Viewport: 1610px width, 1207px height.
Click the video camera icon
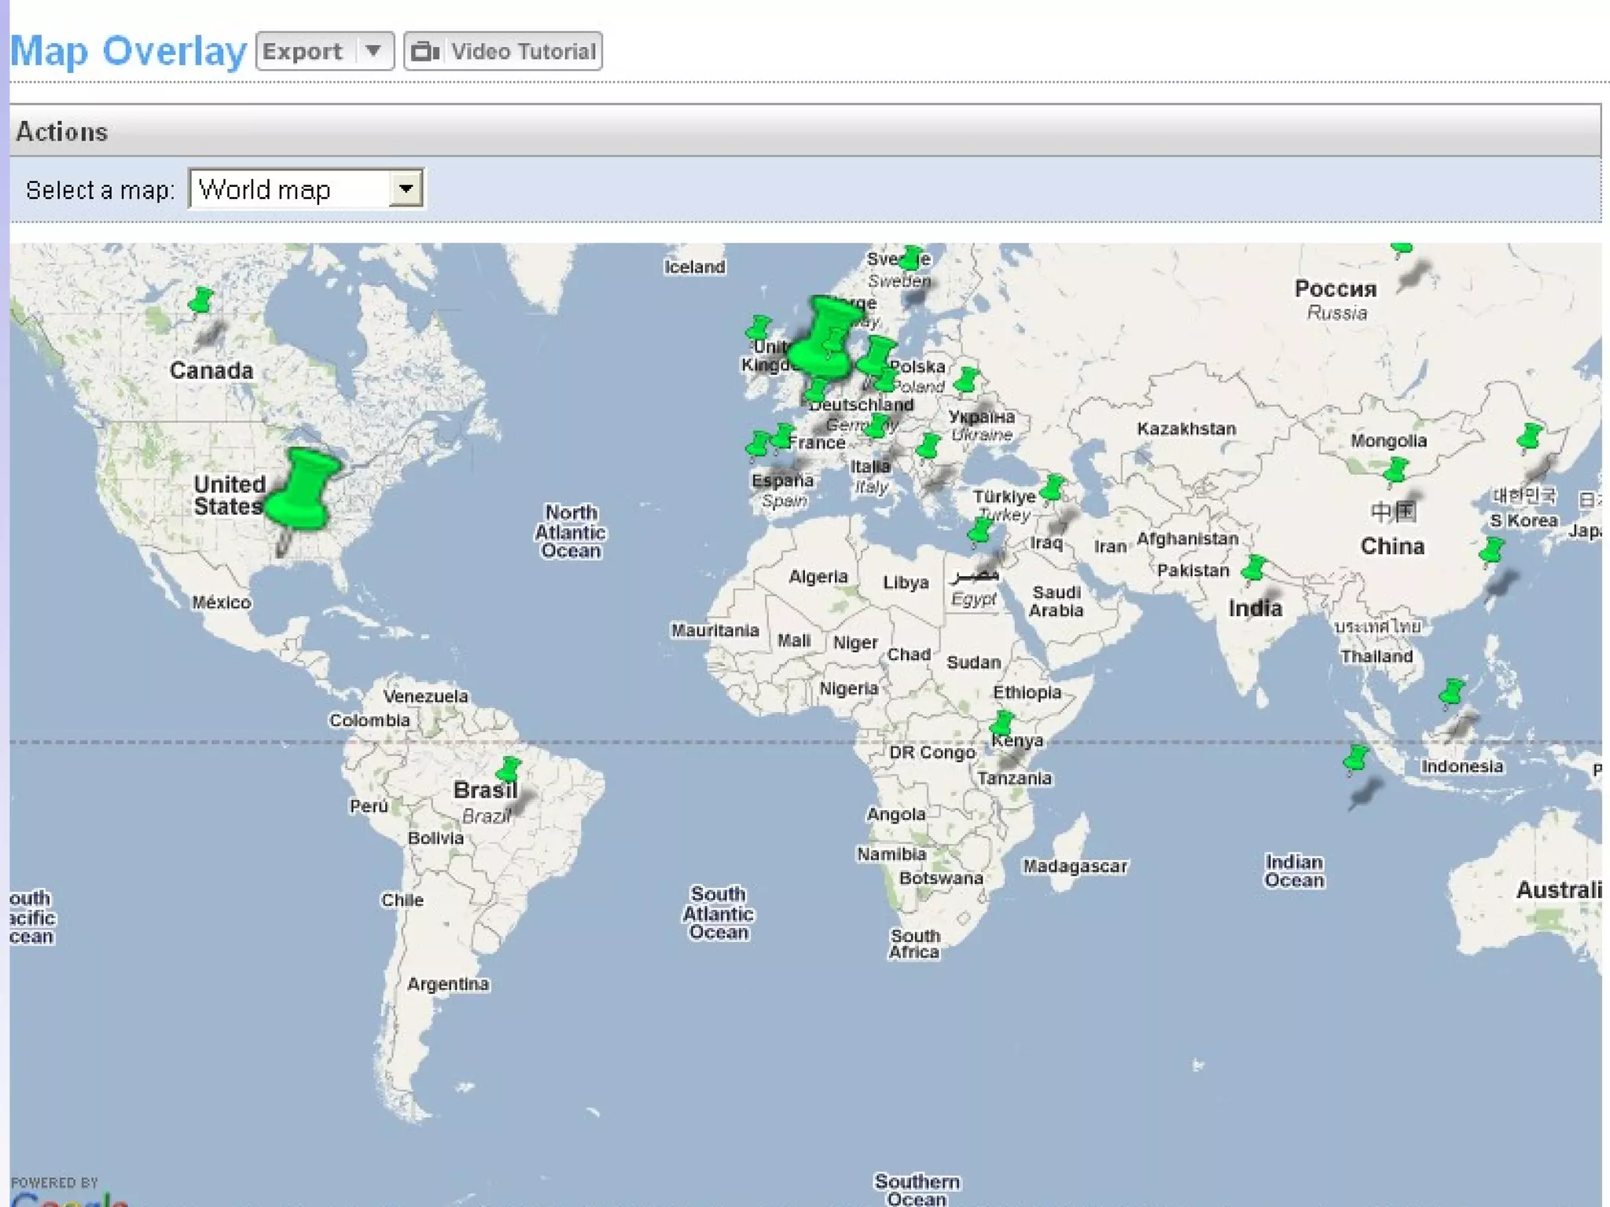point(425,51)
